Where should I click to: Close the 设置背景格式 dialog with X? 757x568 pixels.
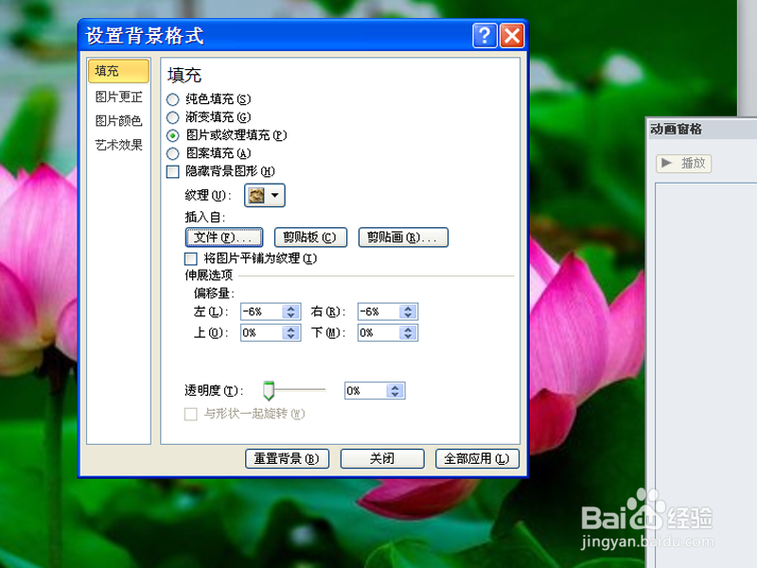point(512,36)
